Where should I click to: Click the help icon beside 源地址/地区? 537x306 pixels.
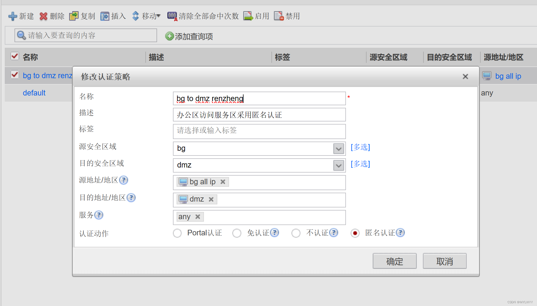point(124,180)
